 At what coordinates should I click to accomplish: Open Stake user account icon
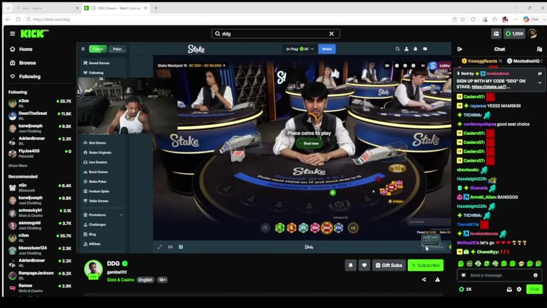point(407,49)
